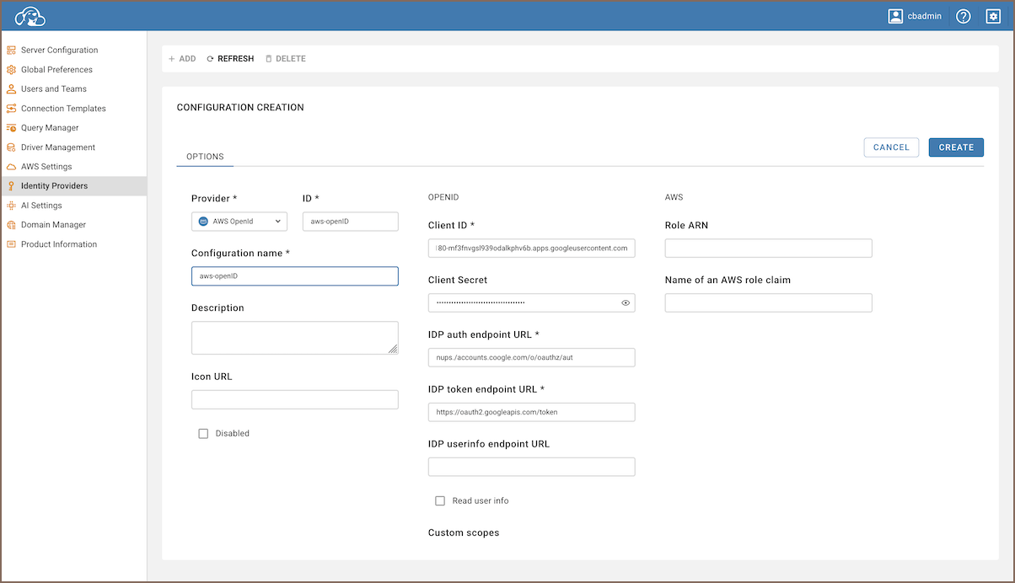Open Users and Teams in sidebar

click(54, 89)
